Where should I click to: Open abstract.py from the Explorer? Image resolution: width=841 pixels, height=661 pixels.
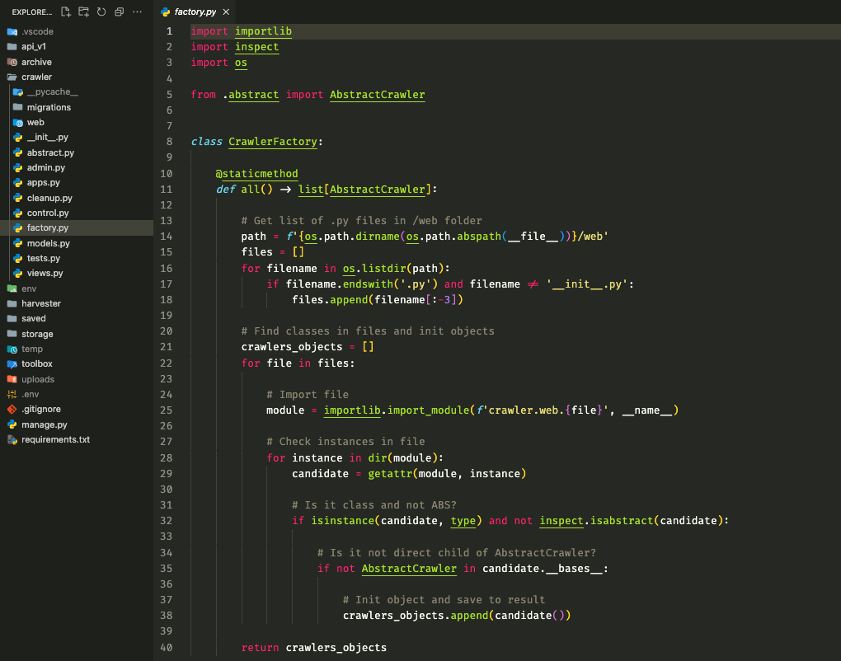[77, 152]
